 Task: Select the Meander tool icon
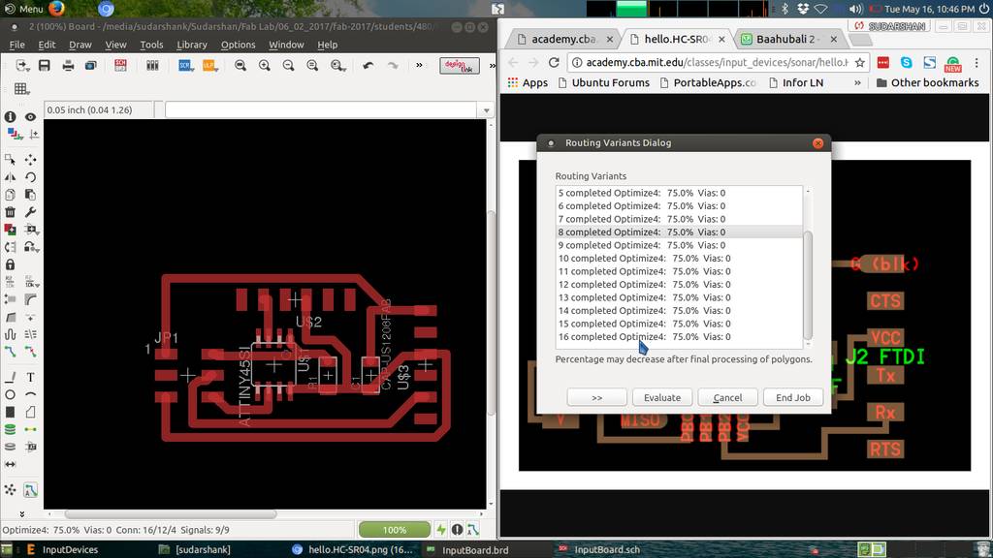10,334
